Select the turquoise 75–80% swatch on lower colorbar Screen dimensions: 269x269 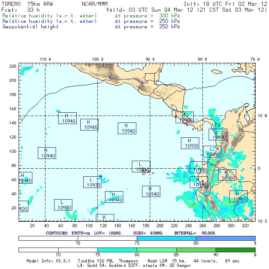click(x=117, y=250)
